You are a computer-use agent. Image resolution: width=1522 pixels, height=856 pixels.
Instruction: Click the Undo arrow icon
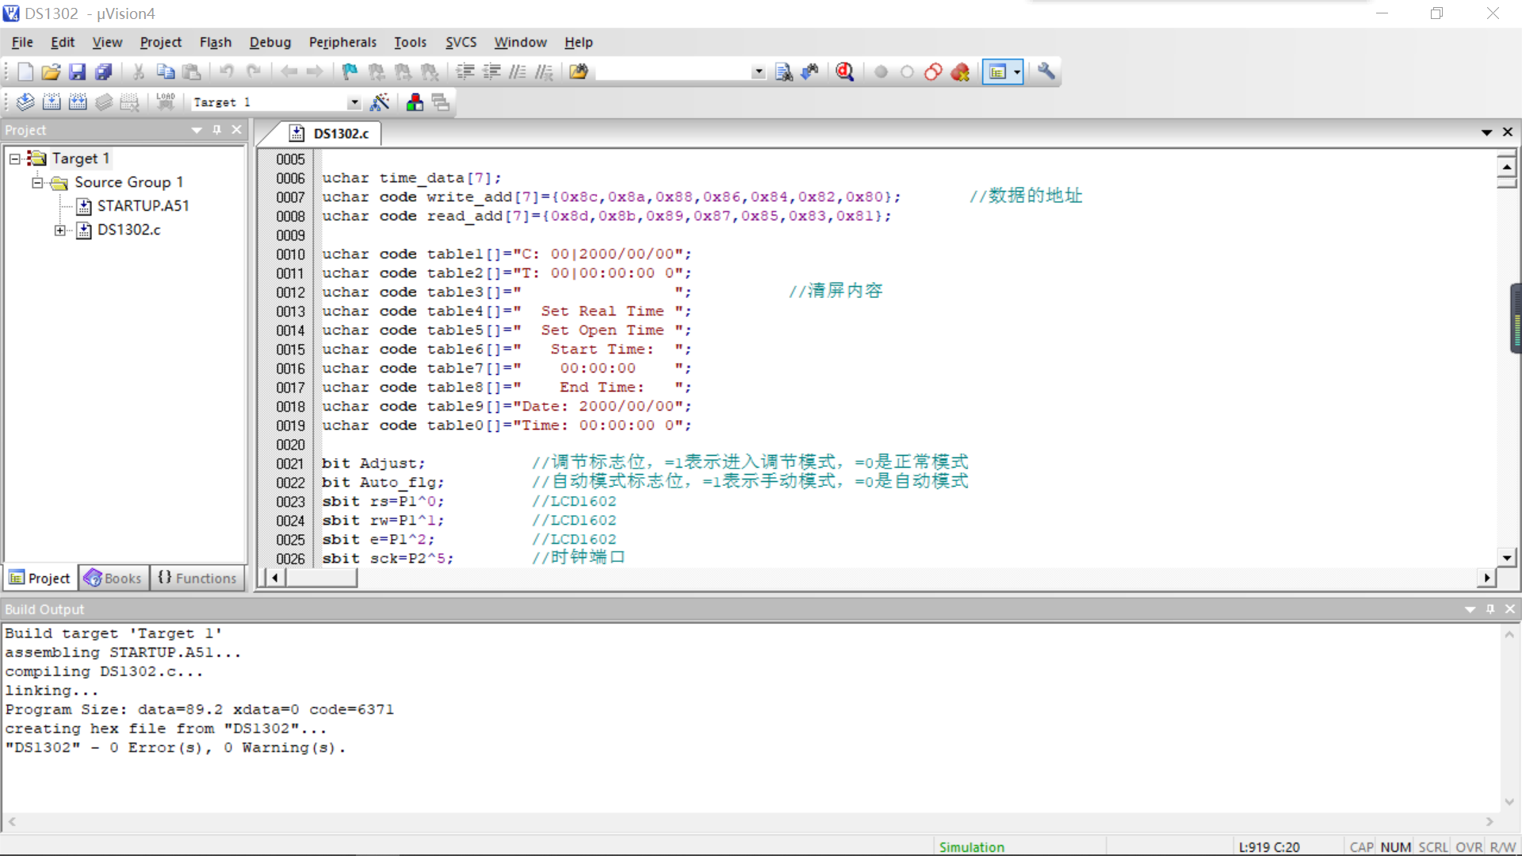coord(227,72)
